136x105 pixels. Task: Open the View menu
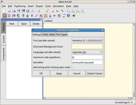(x=68, y=6)
